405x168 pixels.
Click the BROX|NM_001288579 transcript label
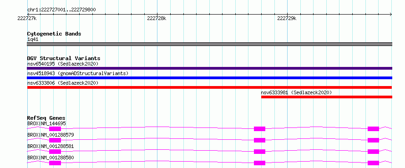51,135
